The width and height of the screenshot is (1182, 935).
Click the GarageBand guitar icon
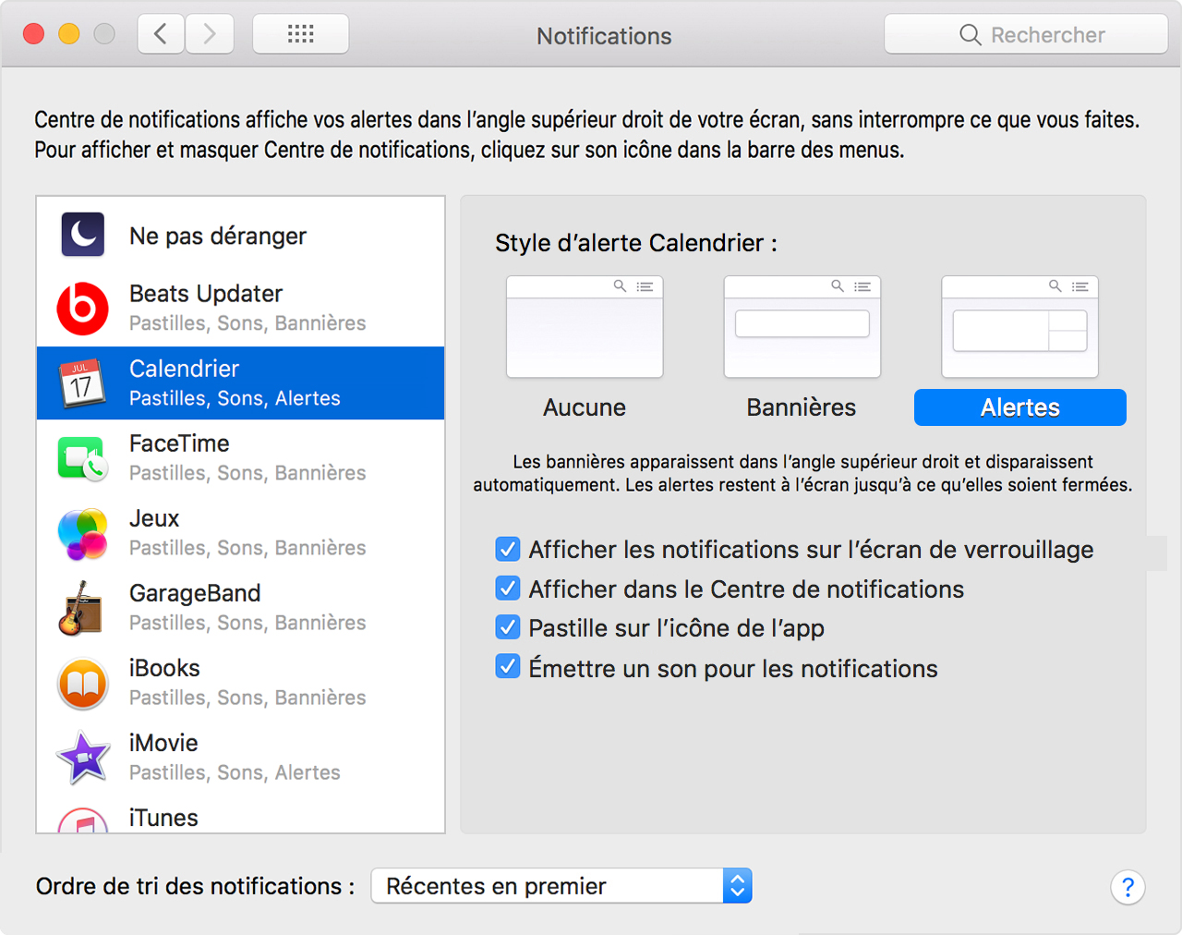coord(83,608)
